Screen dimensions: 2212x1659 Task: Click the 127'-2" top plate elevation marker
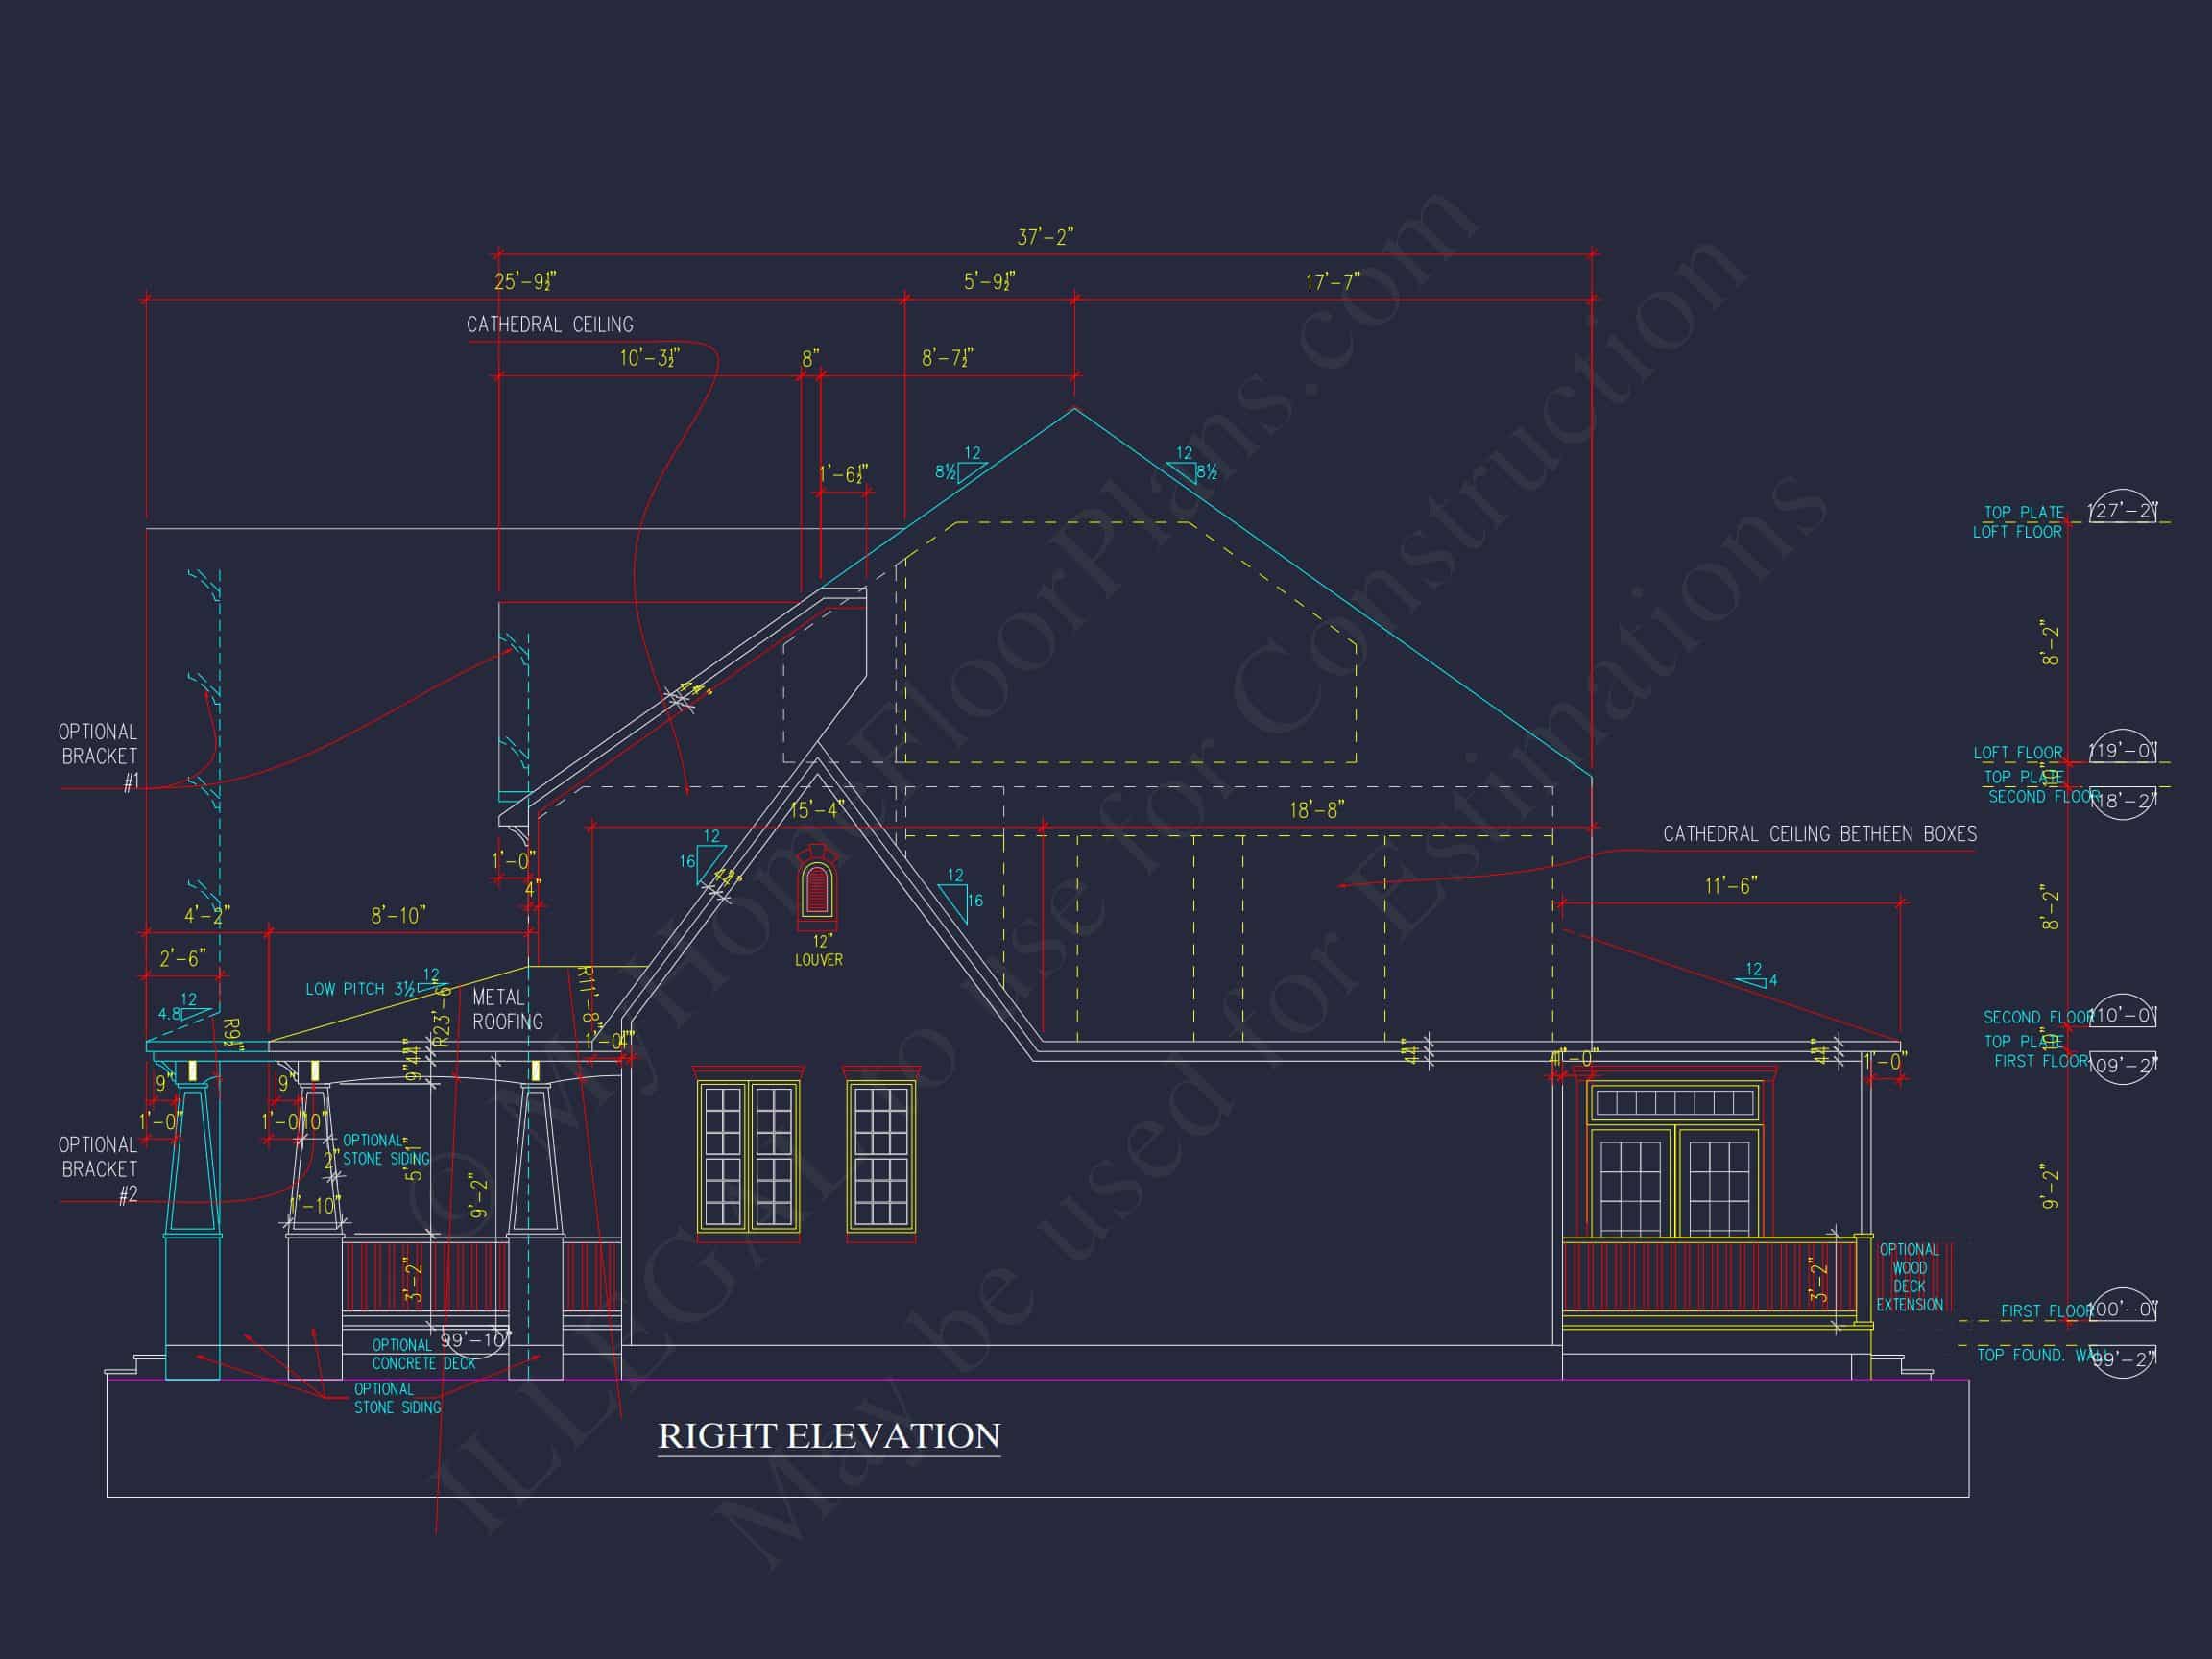(2122, 512)
